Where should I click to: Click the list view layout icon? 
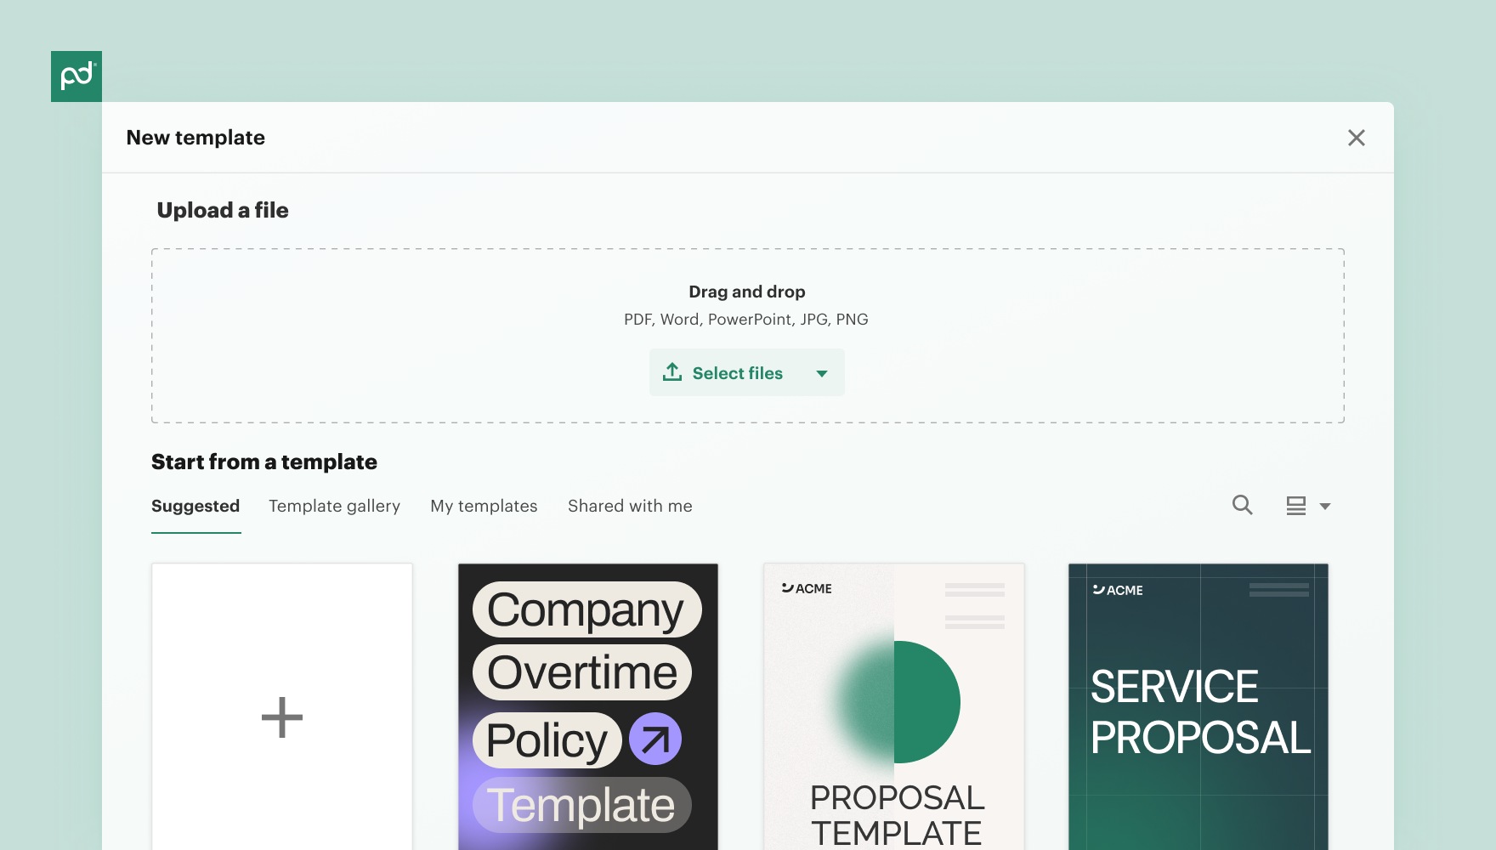pyautogui.click(x=1295, y=506)
